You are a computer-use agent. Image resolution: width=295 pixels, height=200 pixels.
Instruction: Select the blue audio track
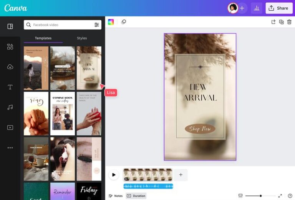(148, 186)
